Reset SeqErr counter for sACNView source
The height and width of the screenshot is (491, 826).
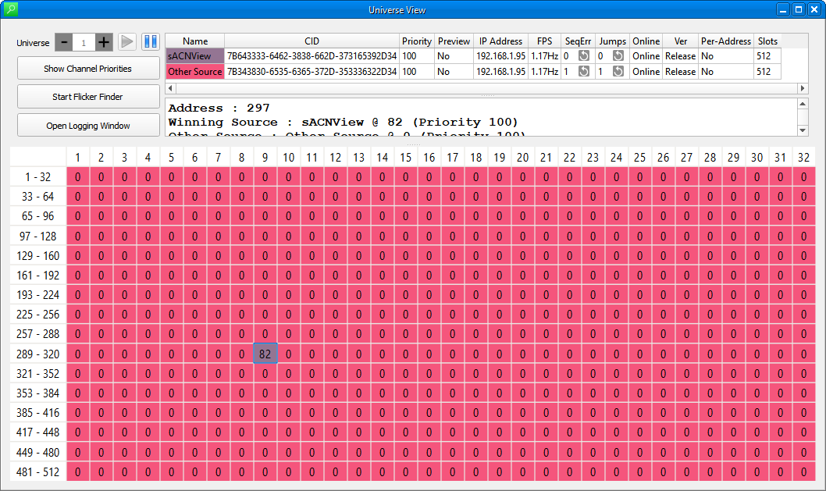point(583,56)
